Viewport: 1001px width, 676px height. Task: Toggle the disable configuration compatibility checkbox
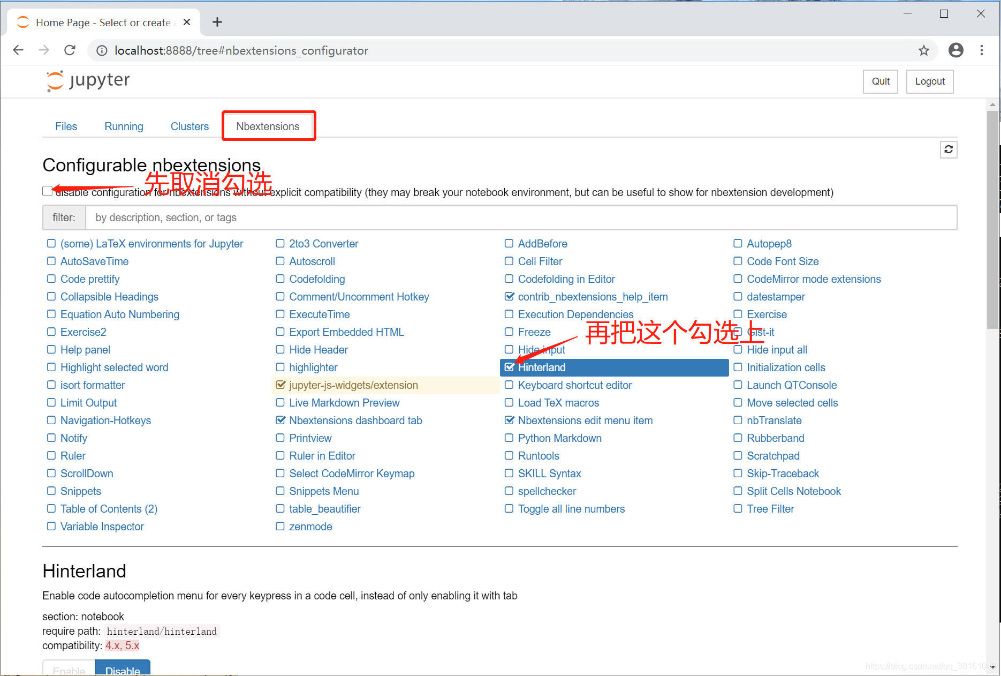(47, 191)
